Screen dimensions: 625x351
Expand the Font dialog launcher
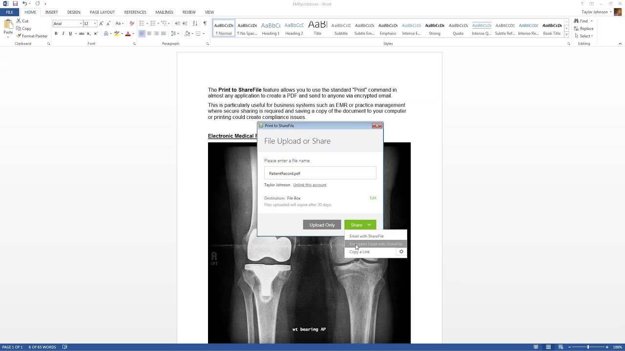tap(134, 44)
